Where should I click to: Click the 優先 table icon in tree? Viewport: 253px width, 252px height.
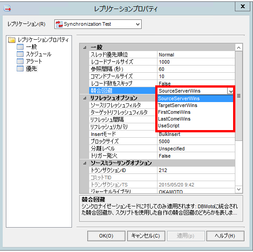(x=20, y=69)
